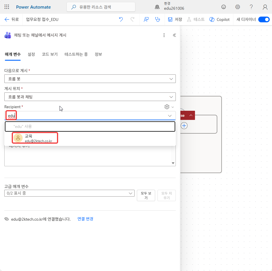Image resolution: width=272 pixels, height=271 pixels.
Task: Go back with the 뒤로 button
Action: coord(12,19)
